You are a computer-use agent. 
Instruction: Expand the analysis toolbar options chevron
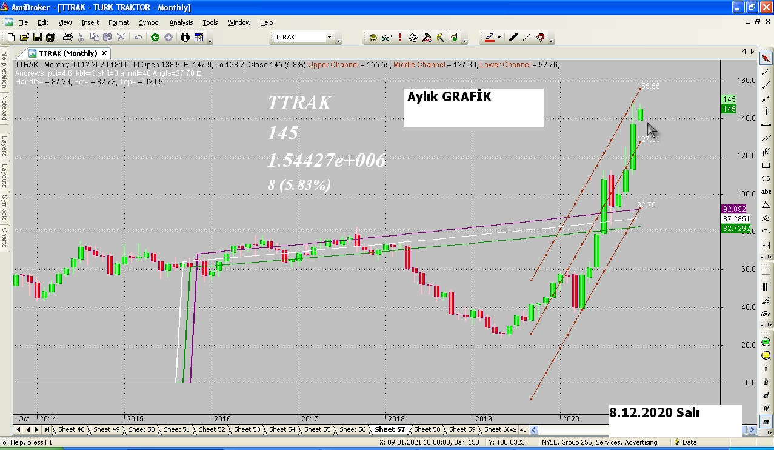pyautogui.click(x=465, y=40)
